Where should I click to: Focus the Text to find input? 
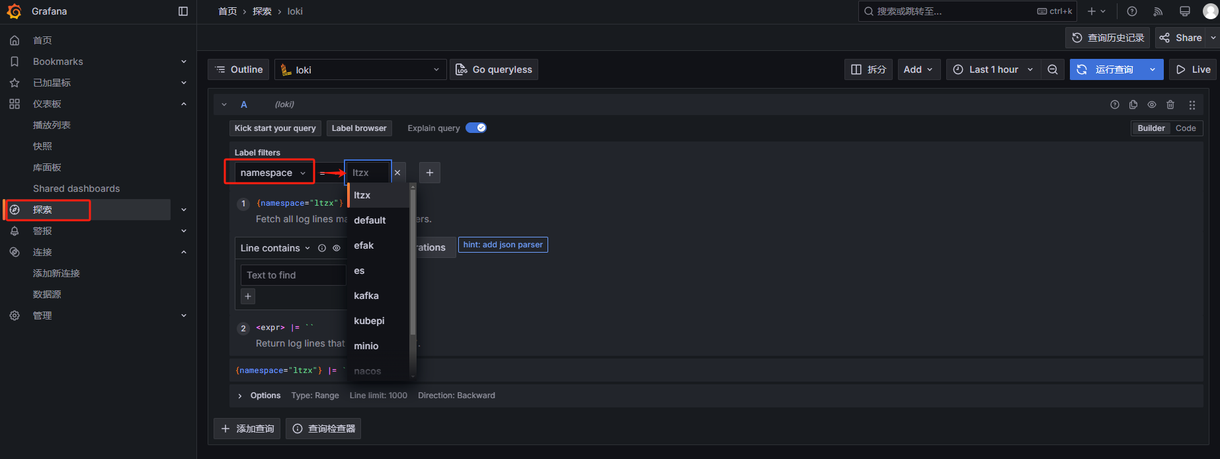click(x=293, y=275)
